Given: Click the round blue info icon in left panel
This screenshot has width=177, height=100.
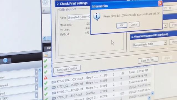Looking at the screenshot, I should (5, 61).
